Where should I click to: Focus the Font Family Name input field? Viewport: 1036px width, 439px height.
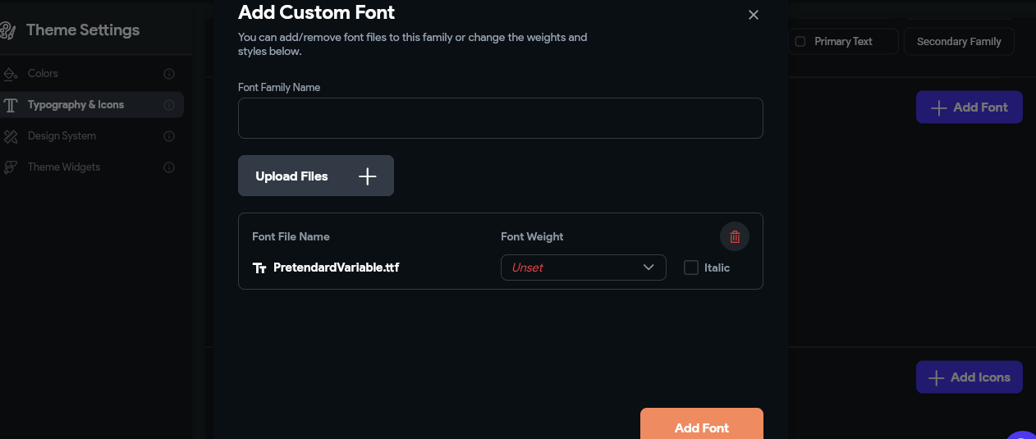tap(501, 118)
